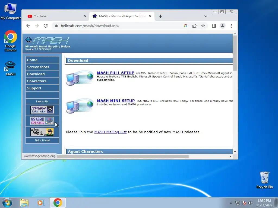Click the page scroll up arrow
Image resolution: width=278 pixels, height=208 pixels.
coord(235,34)
